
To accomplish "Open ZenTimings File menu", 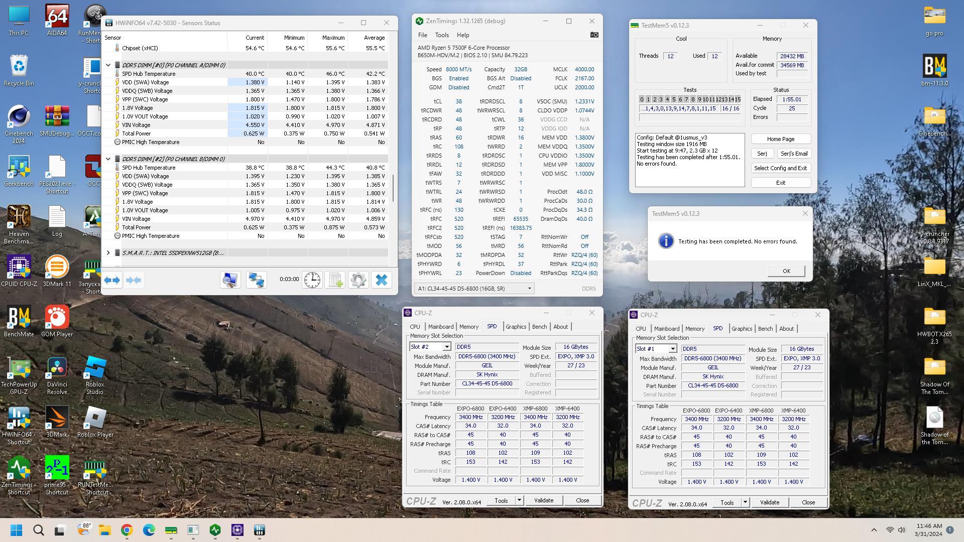I will [x=422, y=35].
